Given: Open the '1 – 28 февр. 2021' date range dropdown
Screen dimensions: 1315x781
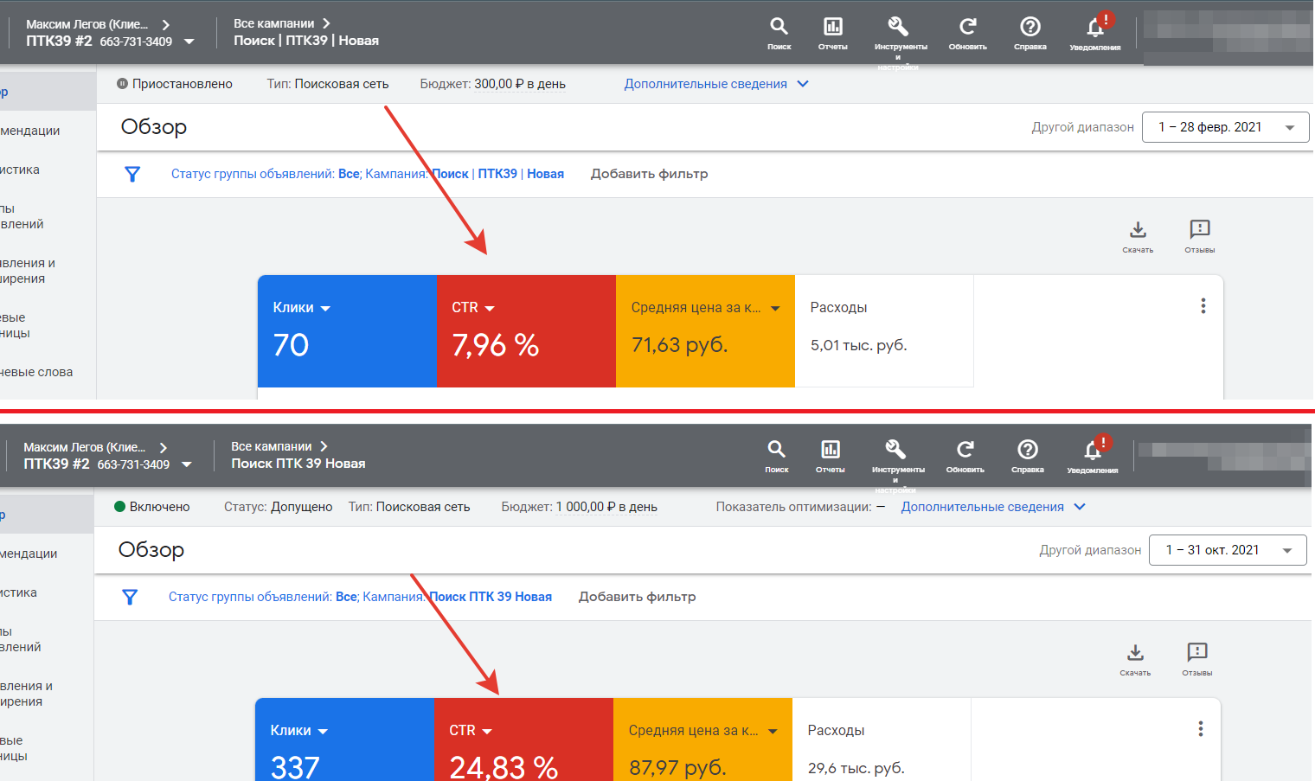Looking at the screenshot, I should point(1225,127).
